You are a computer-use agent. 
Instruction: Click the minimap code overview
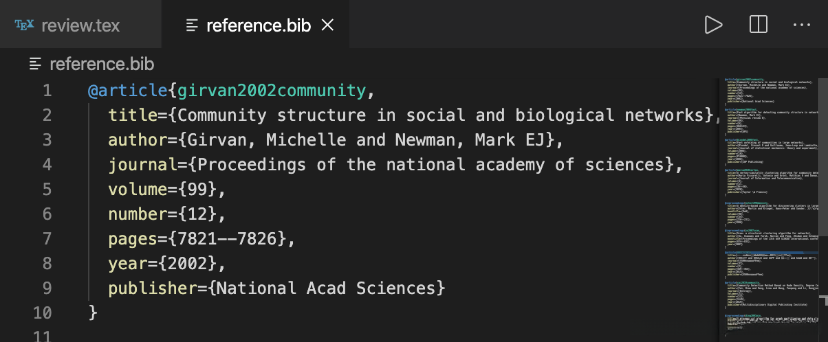coord(770,206)
